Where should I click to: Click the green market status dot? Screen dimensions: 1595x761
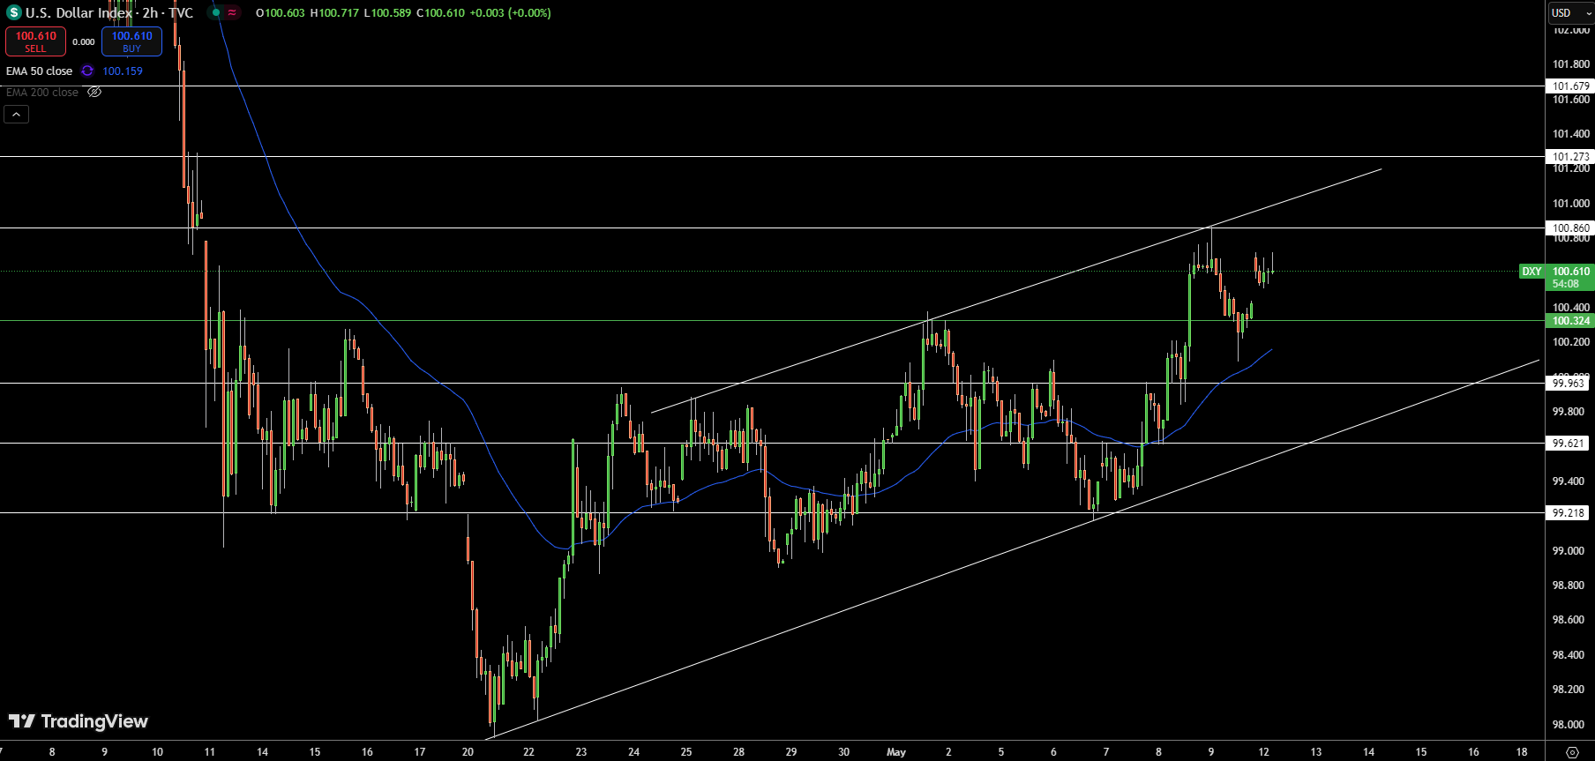216,12
